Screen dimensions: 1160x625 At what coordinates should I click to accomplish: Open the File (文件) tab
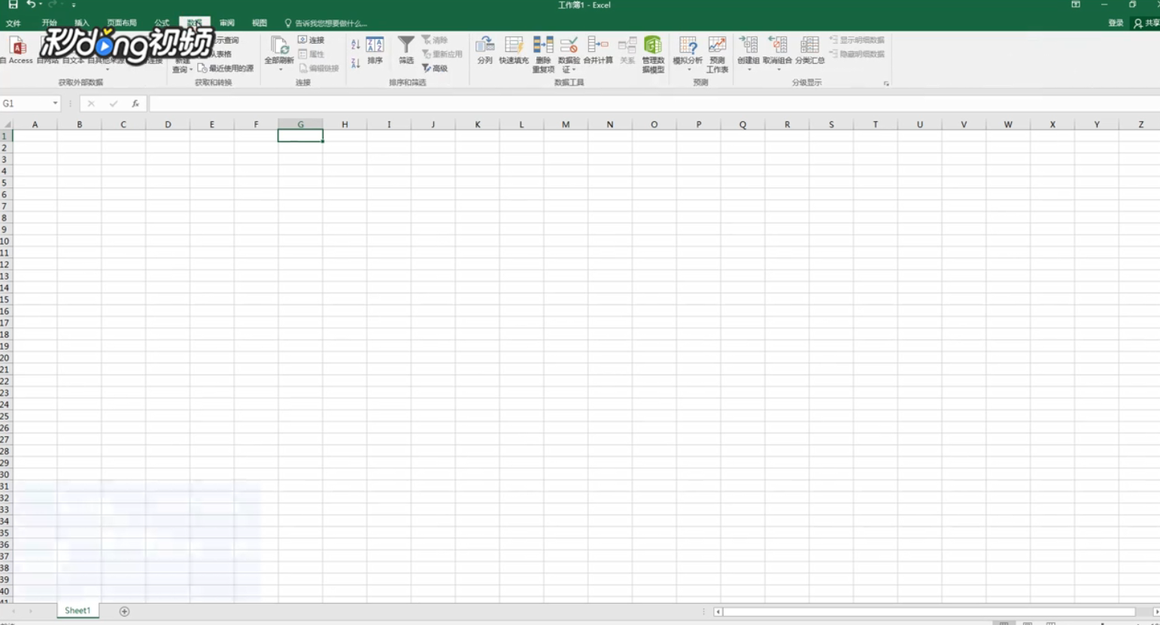[14, 23]
